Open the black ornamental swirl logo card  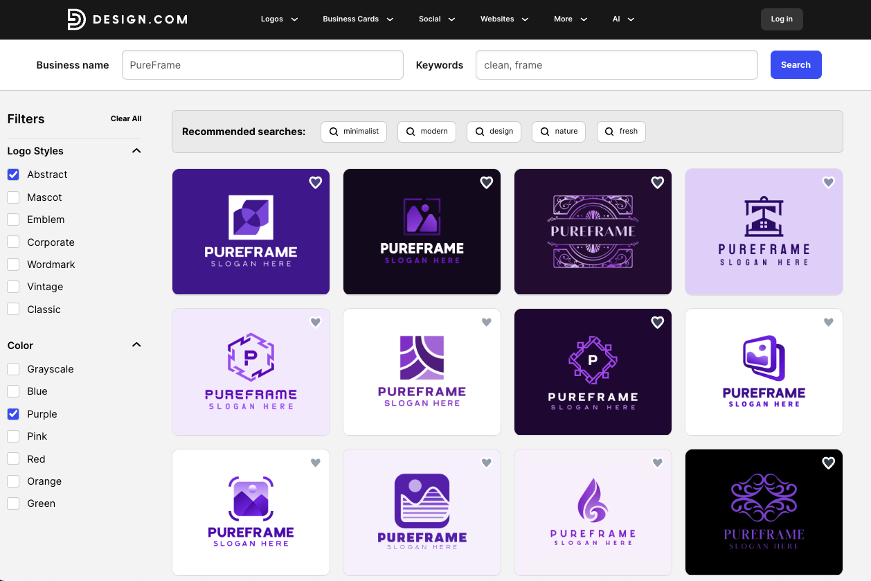pyautogui.click(x=764, y=512)
